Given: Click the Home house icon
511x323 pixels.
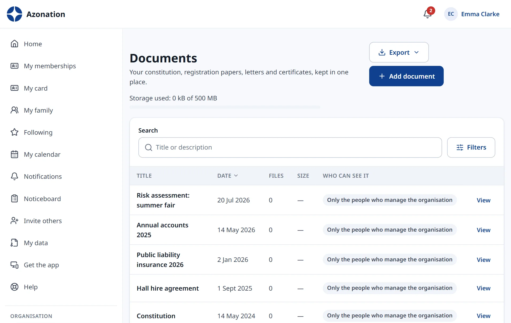Looking at the screenshot, I should [x=14, y=44].
